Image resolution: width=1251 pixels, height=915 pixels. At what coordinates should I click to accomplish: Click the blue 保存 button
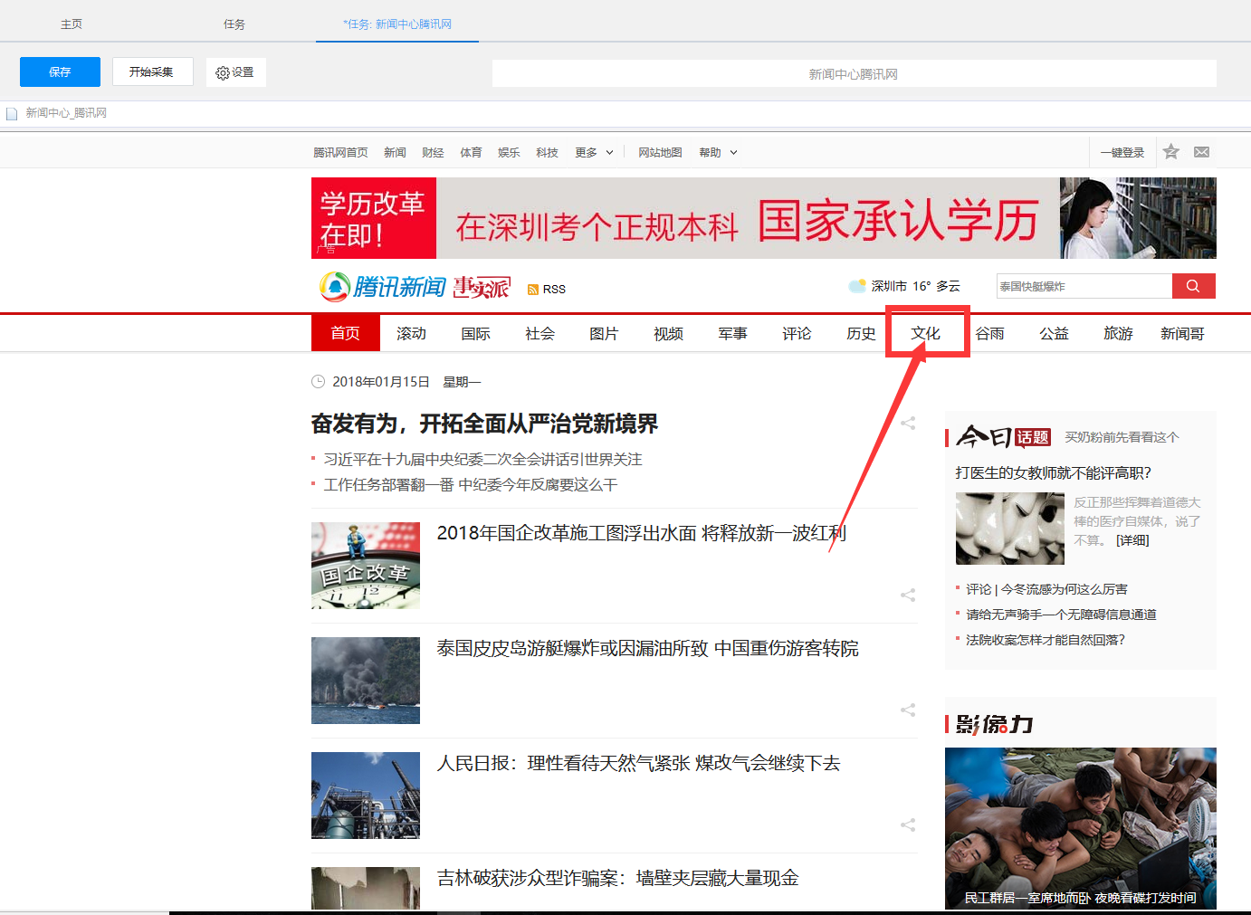pyautogui.click(x=59, y=71)
